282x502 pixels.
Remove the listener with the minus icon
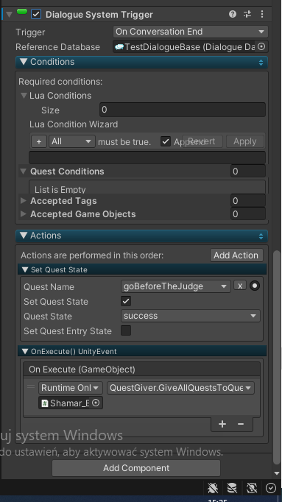pos(241,424)
